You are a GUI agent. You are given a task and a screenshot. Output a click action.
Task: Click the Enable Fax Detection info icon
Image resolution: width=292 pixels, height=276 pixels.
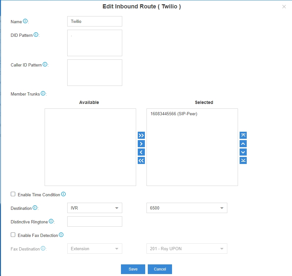(x=61, y=235)
